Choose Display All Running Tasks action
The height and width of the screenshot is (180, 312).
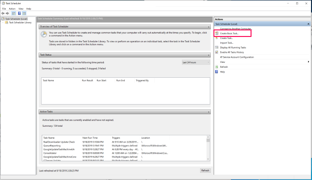(233, 48)
